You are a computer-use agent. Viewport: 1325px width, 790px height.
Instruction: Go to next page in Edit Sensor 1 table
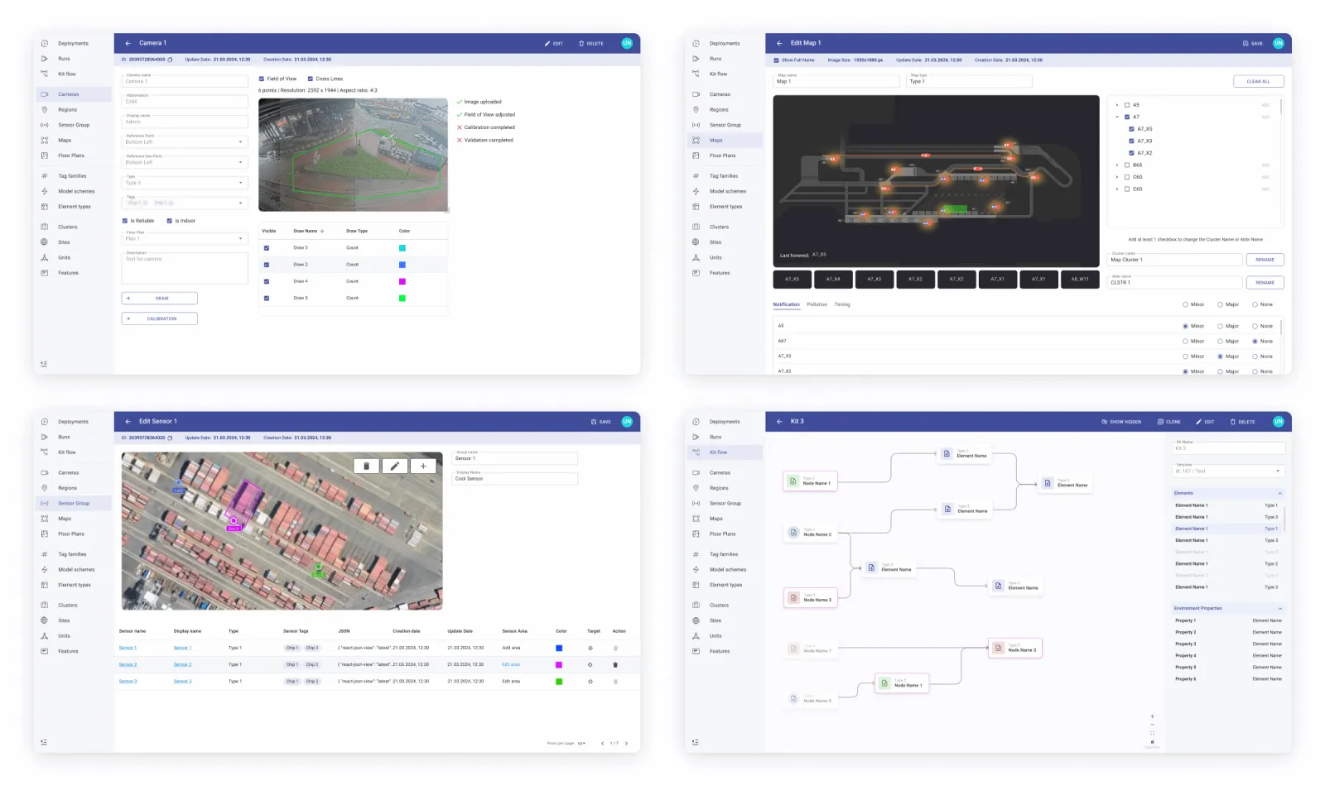(x=627, y=743)
